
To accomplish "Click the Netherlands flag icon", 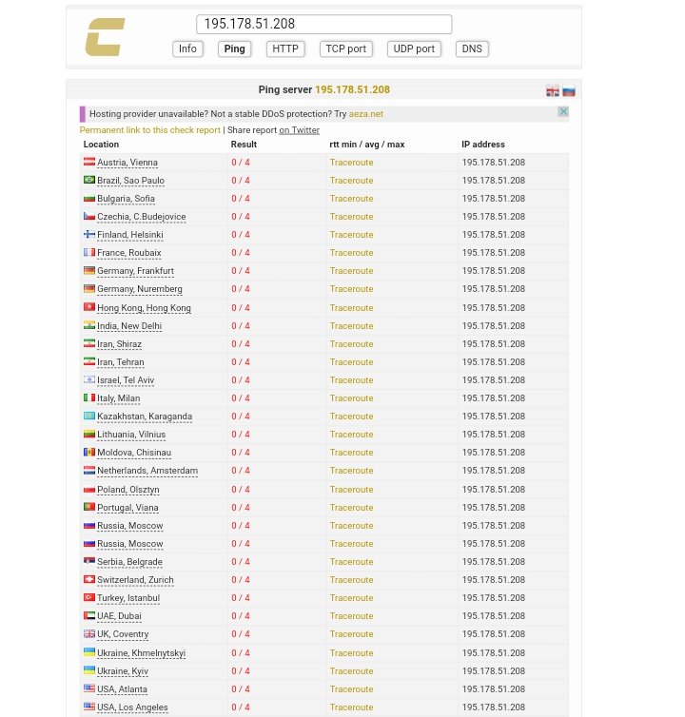I will [x=89, y=470].
